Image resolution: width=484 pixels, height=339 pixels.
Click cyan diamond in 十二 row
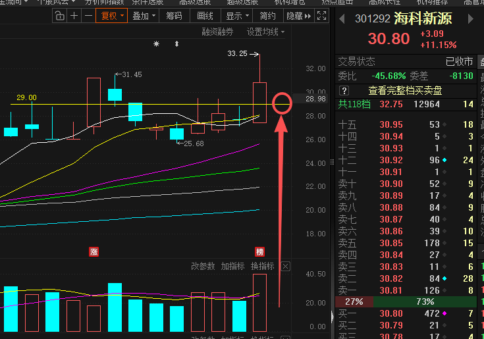[x=444, y=160]
